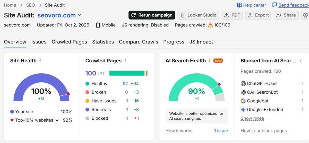Click the Google-Extended sparkle icon

243,110
